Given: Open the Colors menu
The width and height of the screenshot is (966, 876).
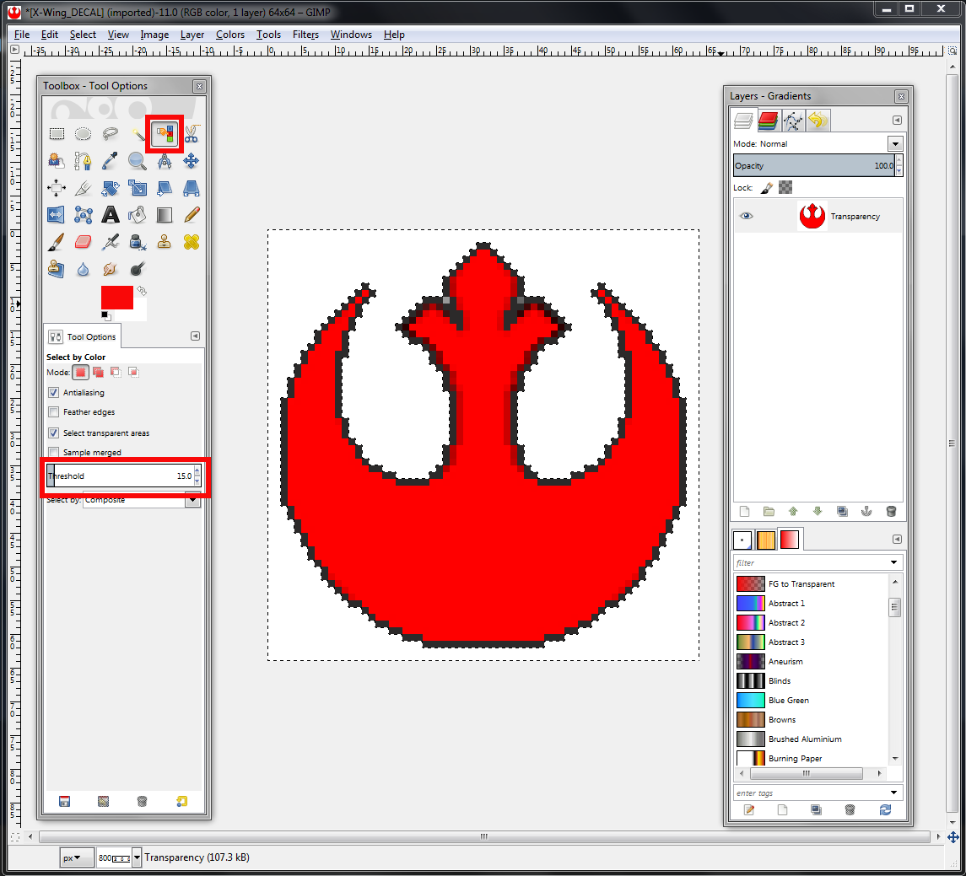Looking at the screenshot, I should [x=229, y=35].
